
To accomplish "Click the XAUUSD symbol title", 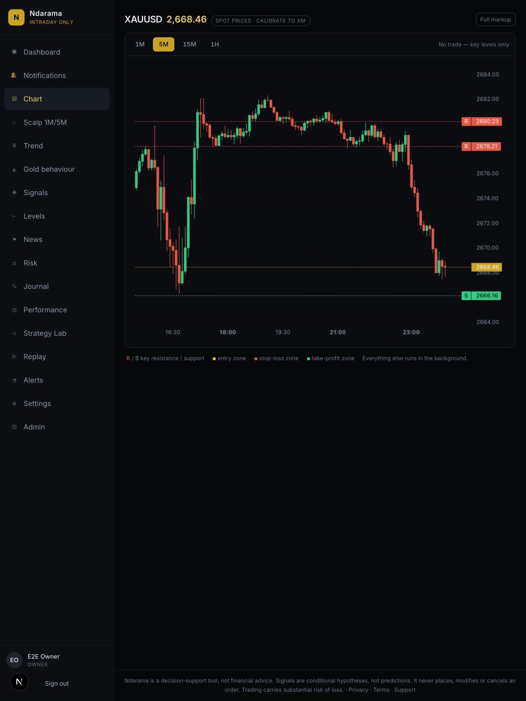I will tap(143, 19).
